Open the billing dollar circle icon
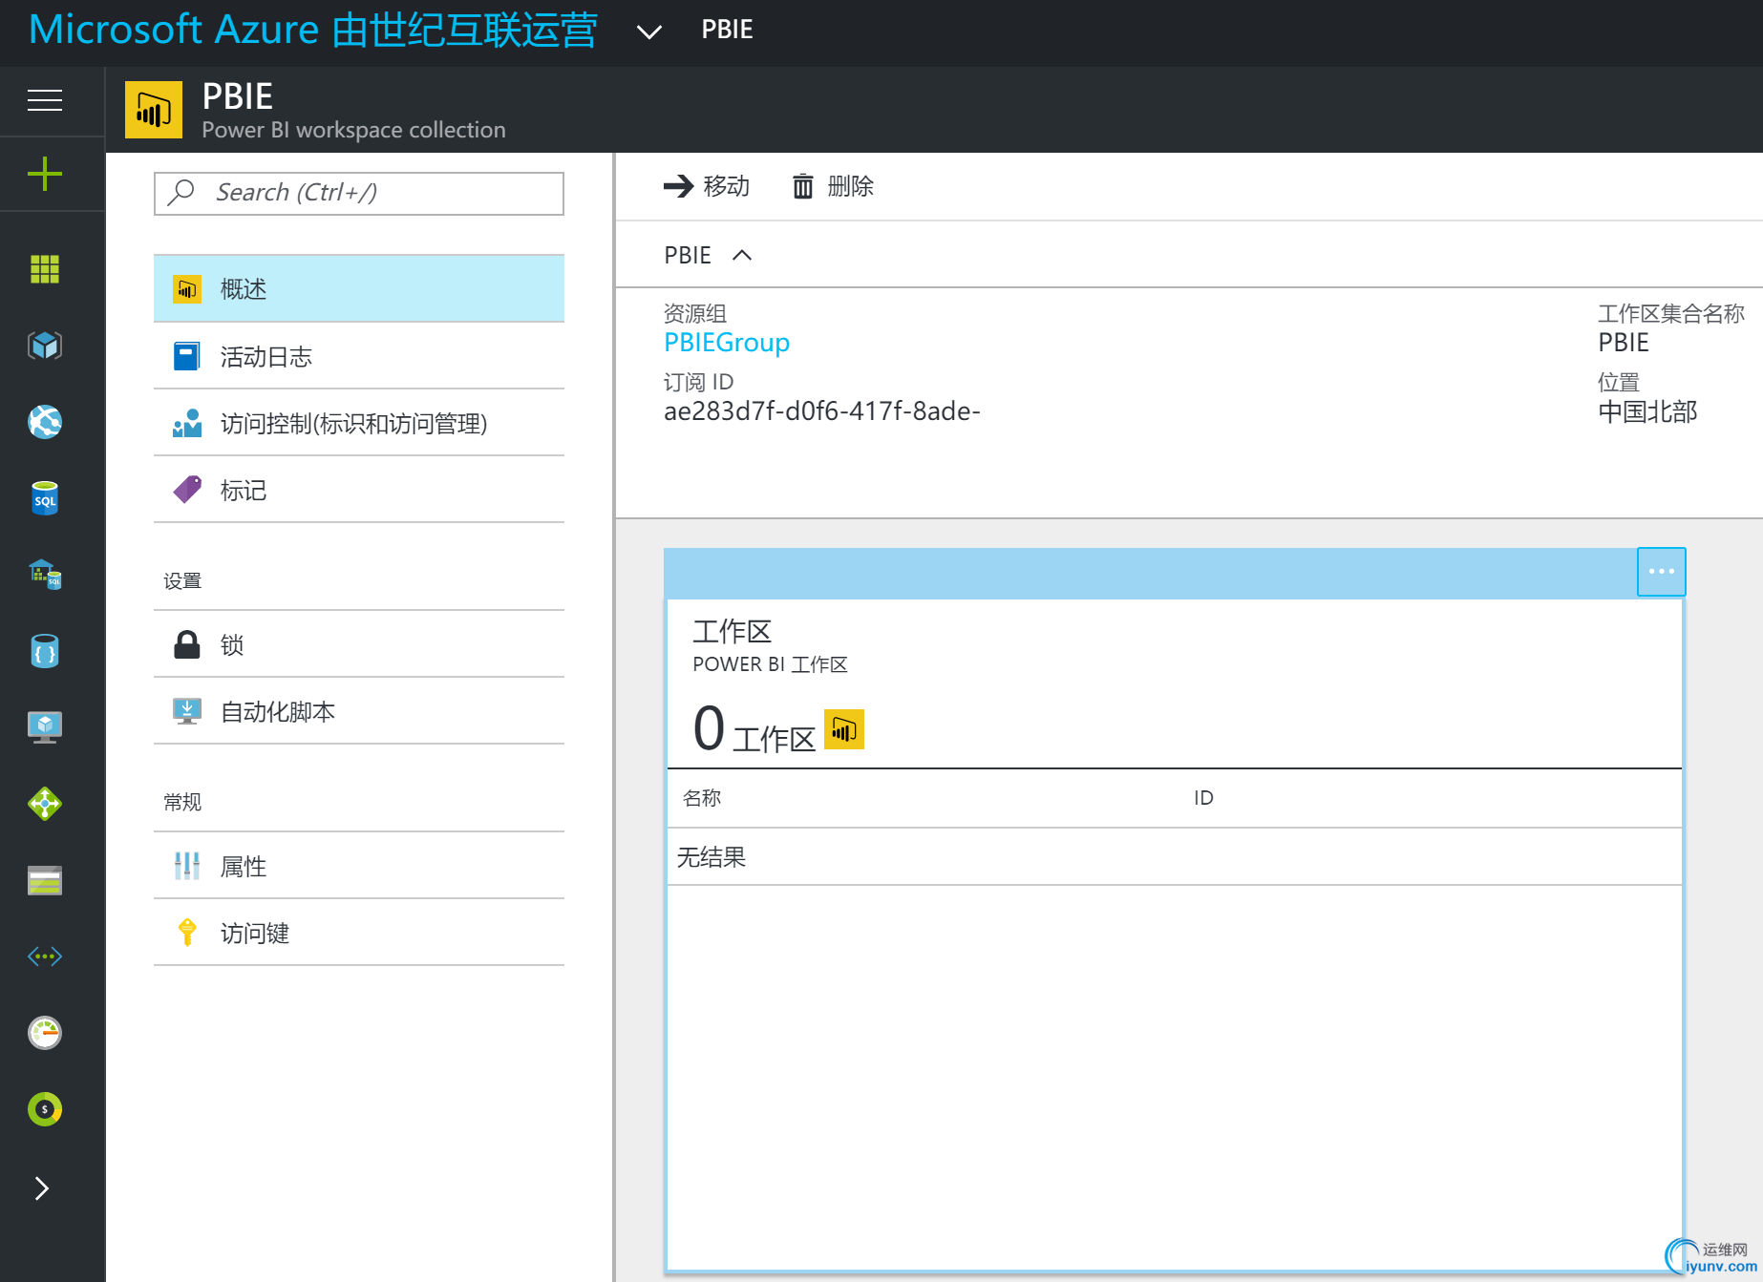 point(45,1109)
